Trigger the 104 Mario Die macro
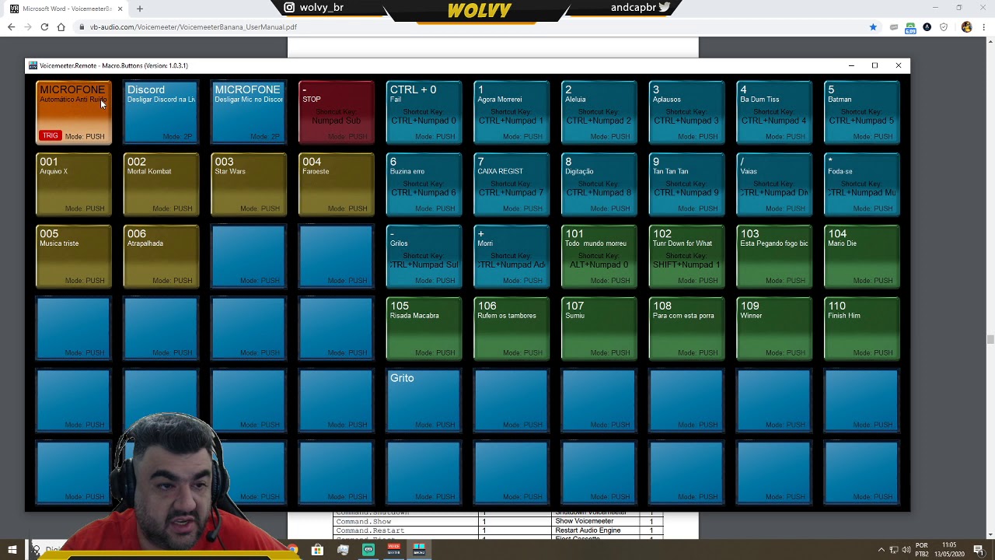Viewport: 995px width, 560px height. [x=861, y=257]
